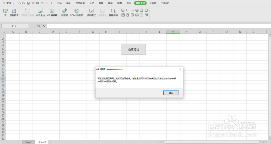The width and height of the screenshot is (271, 144).
Task: Click the print icon
Action: click(33, 3)
